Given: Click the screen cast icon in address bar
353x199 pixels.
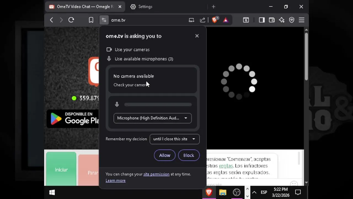Looking at the screenshot, I should [x=191, y=20].
